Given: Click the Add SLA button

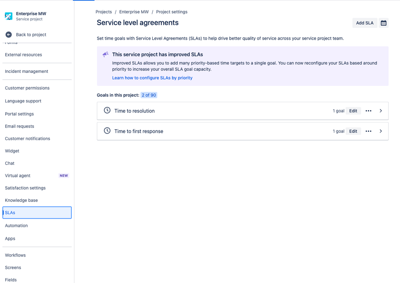Looking at the screenshot, I should (364, 23).
